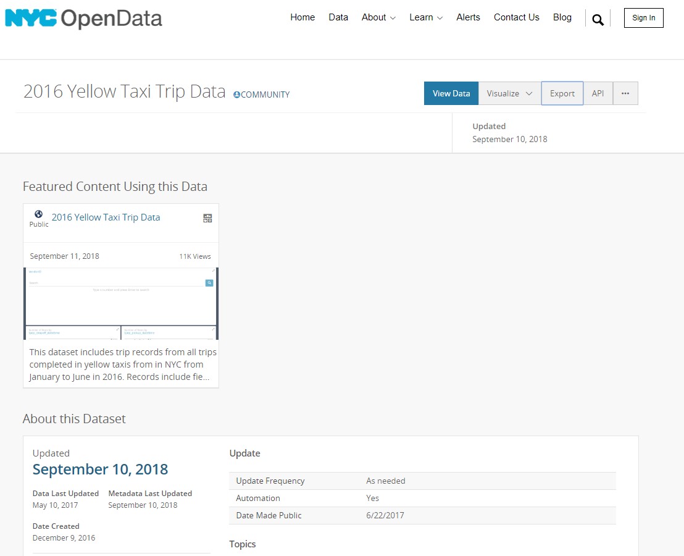Click the Community badge person icon
Screen dimensions: 684x556
tap(237, 95)
